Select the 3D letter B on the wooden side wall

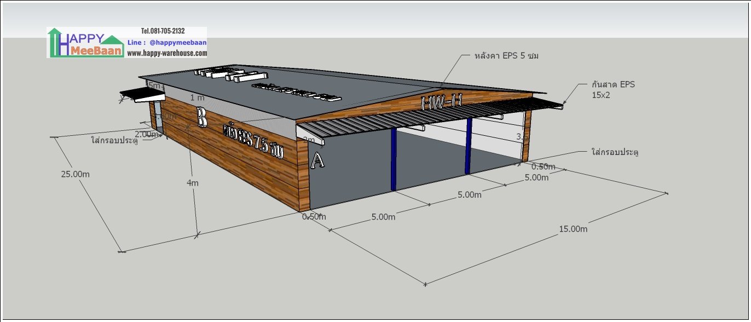[x=201, y=117]
